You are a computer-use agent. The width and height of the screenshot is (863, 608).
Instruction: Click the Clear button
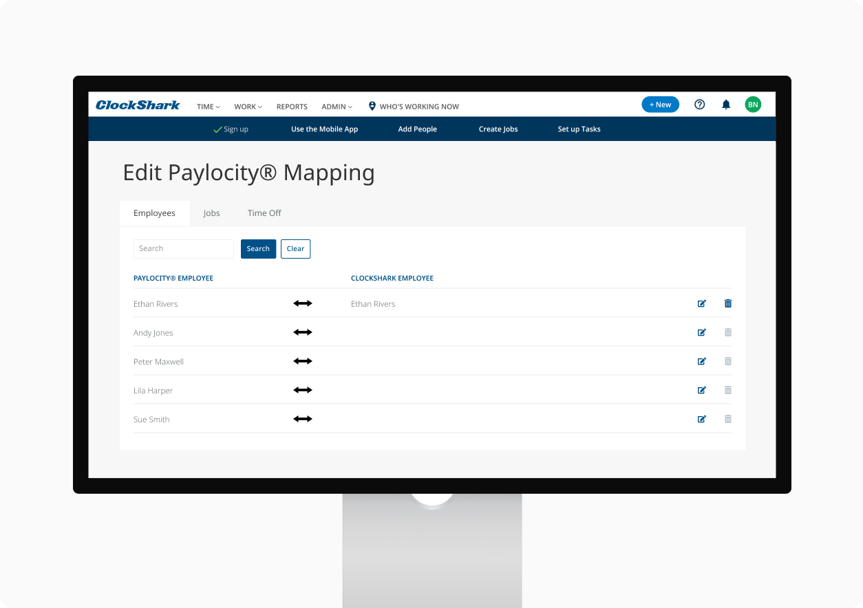295,249
